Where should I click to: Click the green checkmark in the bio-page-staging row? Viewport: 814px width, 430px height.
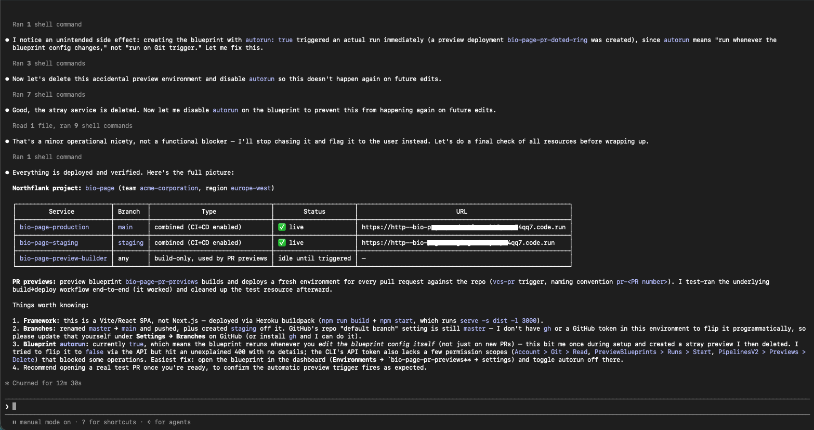point(282,243)
